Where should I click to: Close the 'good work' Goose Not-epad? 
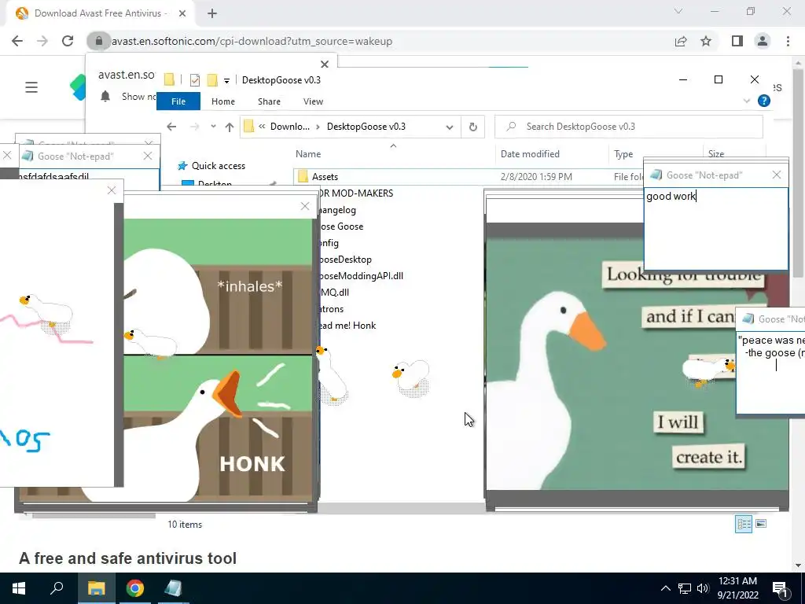pyautogui.click(x=776, y=175)
